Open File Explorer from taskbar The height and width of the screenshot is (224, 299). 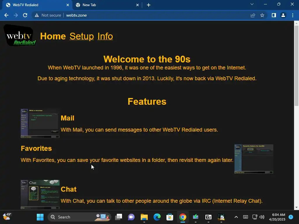(144, 217)
